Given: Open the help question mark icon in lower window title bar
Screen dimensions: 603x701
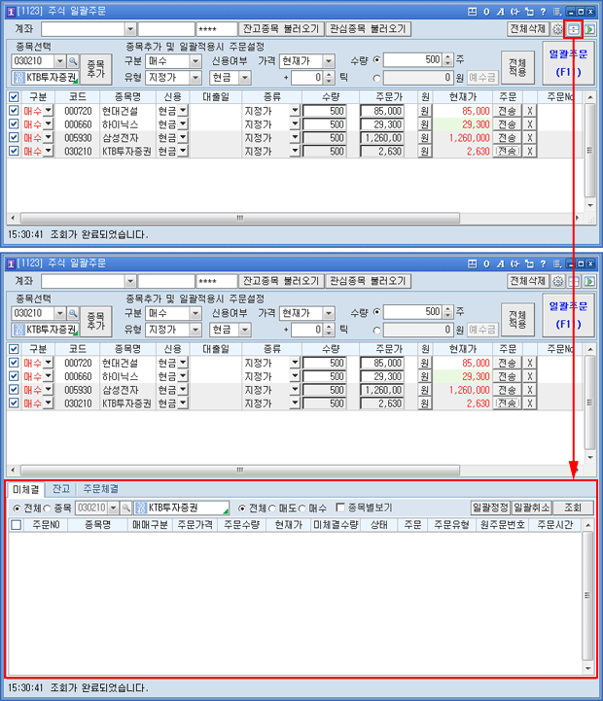Looking at the screenshot, I should [x=541, y=263].
